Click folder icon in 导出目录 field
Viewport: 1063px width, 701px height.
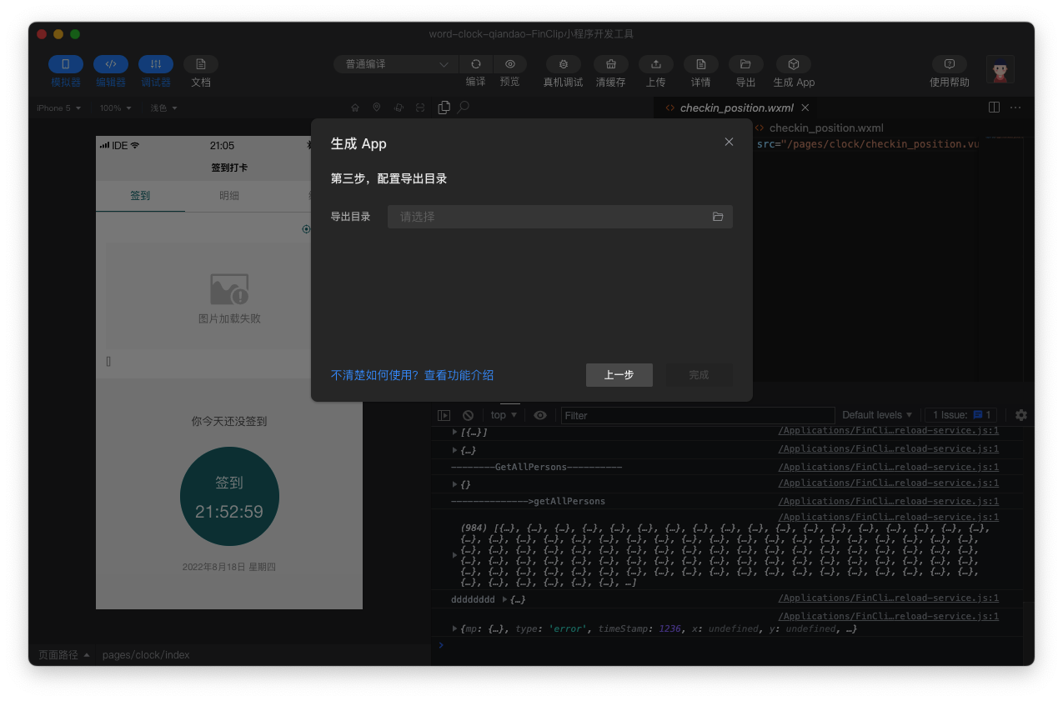(718, 217)
